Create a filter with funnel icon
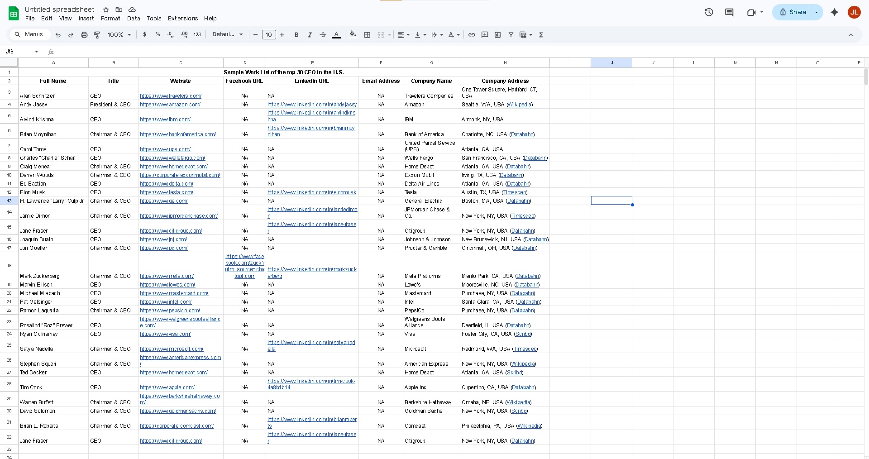Viewport: 869px width, 459px height. click(511, 35)
